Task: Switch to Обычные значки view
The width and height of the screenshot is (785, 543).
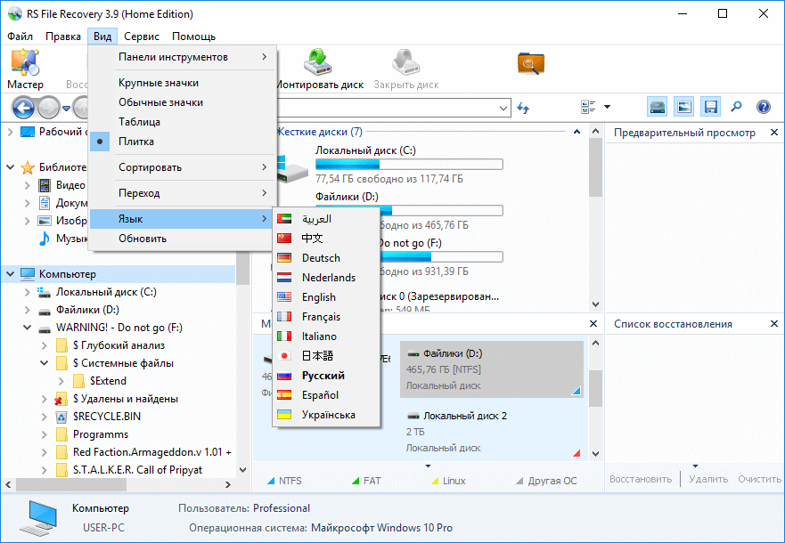Action: (183, 102)
